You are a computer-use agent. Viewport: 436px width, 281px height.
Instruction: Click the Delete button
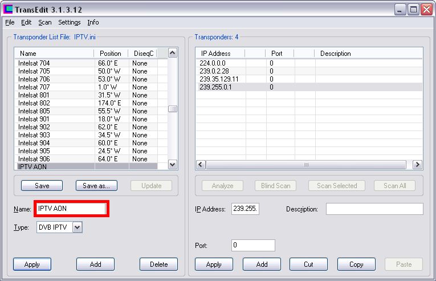coord(159,264)
